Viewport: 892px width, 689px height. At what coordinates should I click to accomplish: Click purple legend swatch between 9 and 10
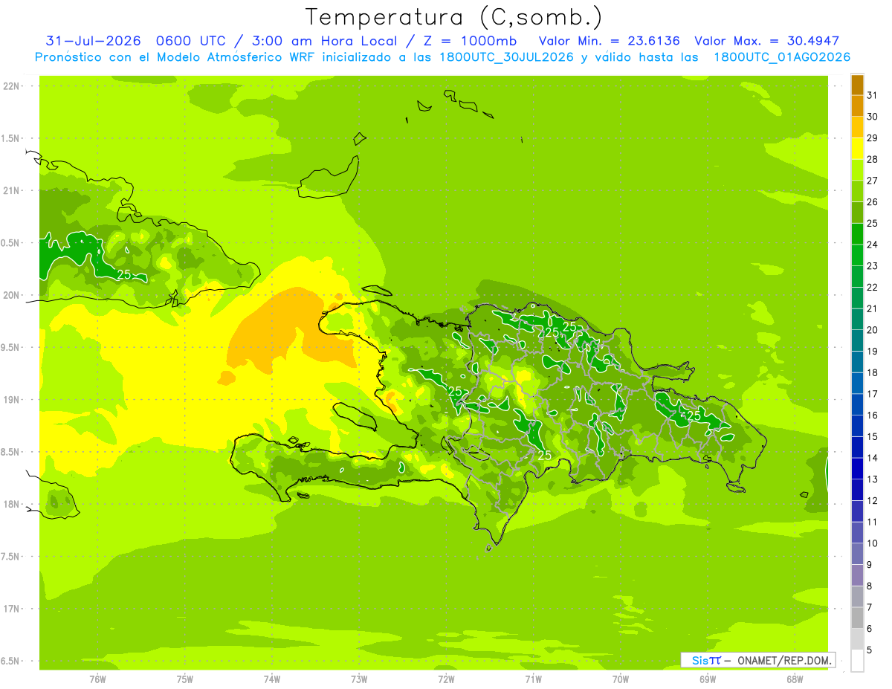[857, 554]
